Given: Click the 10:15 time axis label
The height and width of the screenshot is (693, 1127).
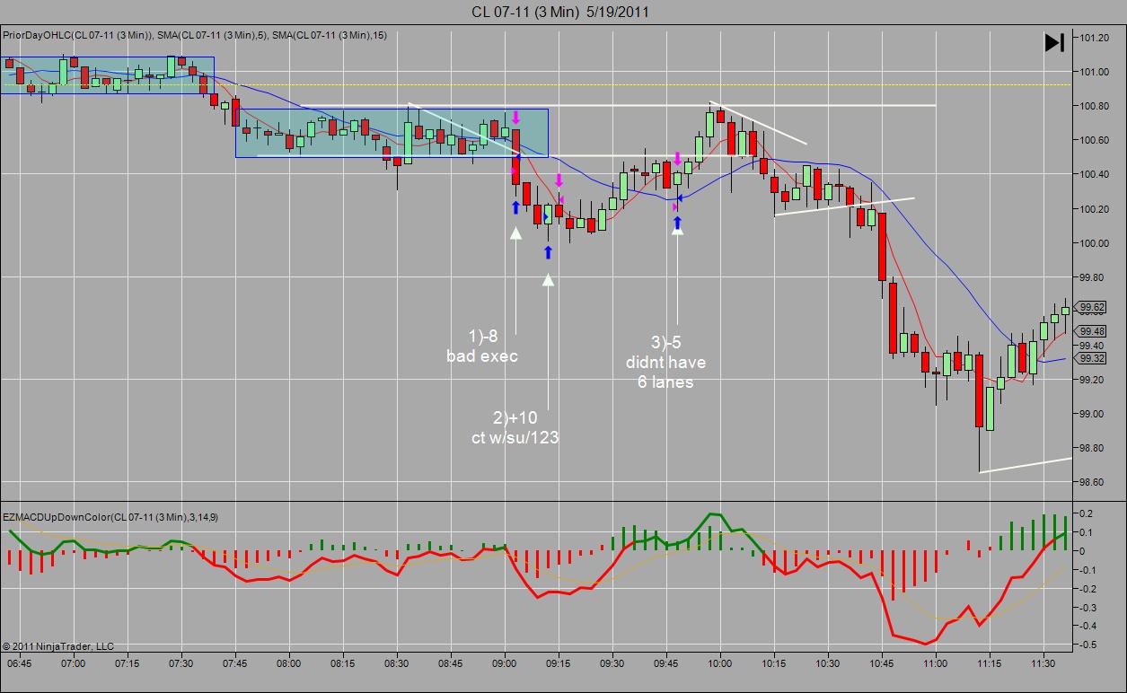Looking at the screenshot, I should click(x=773, y=663).
